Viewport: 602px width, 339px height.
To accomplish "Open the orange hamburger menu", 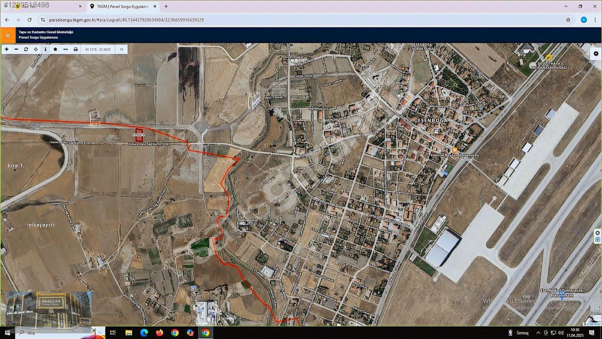I will tap(8, 35).
